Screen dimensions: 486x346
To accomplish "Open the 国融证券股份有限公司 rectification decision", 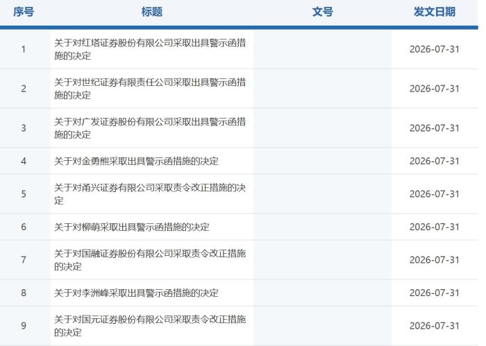I will point(150,260).
